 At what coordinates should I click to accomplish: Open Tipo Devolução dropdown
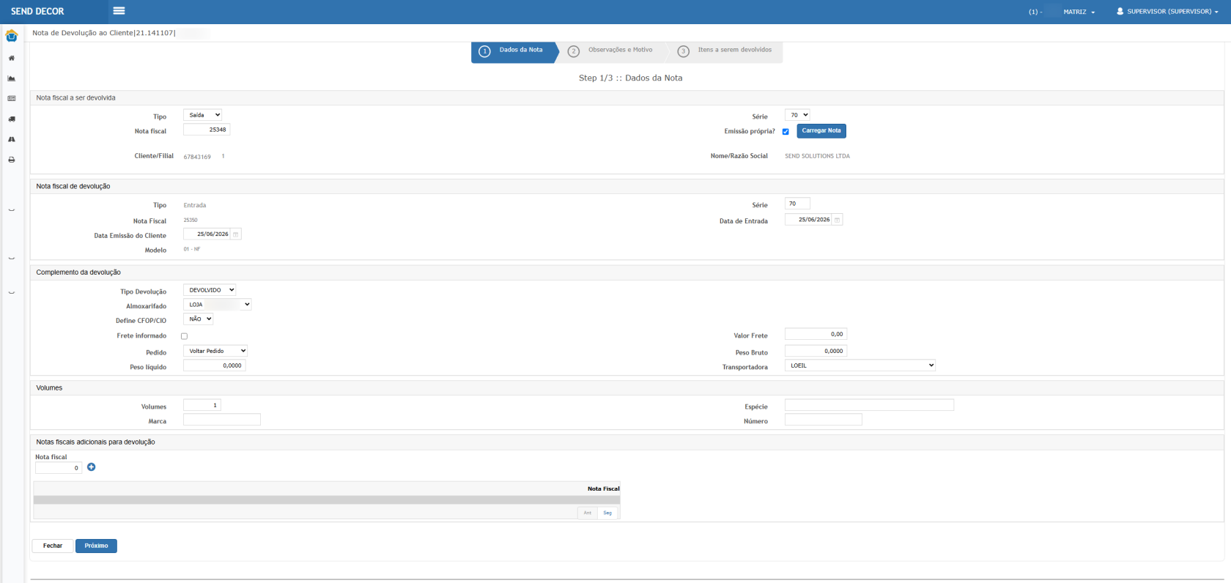pos(210,290)
